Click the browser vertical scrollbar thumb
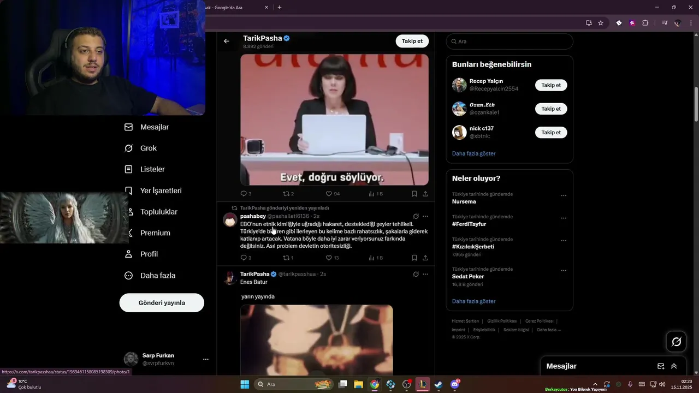 click(696, 104)
